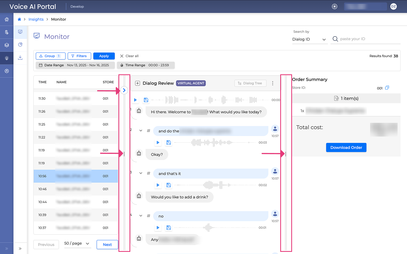Copy the Store ID 001 value

tap(387, 88)
